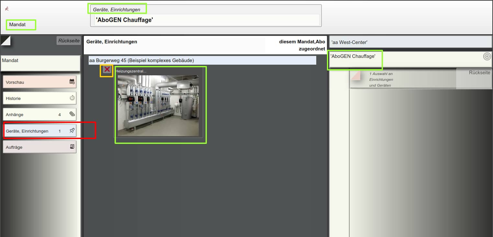The height and width of the screenshot is (237, 493).
Task: Click the 'AboGEN Chauffage' title field at top
Action: click(205, 20)
